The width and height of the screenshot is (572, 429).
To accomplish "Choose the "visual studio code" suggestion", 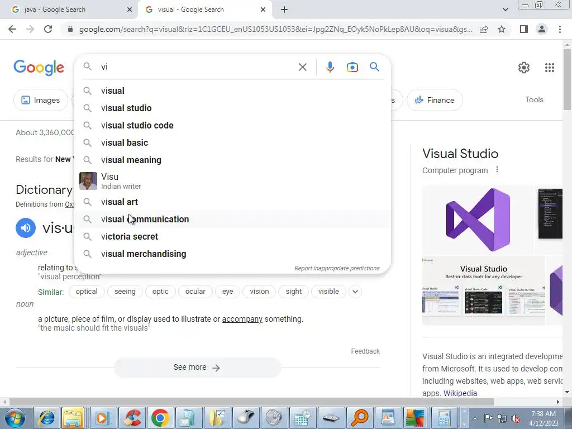I will (232, 126).
